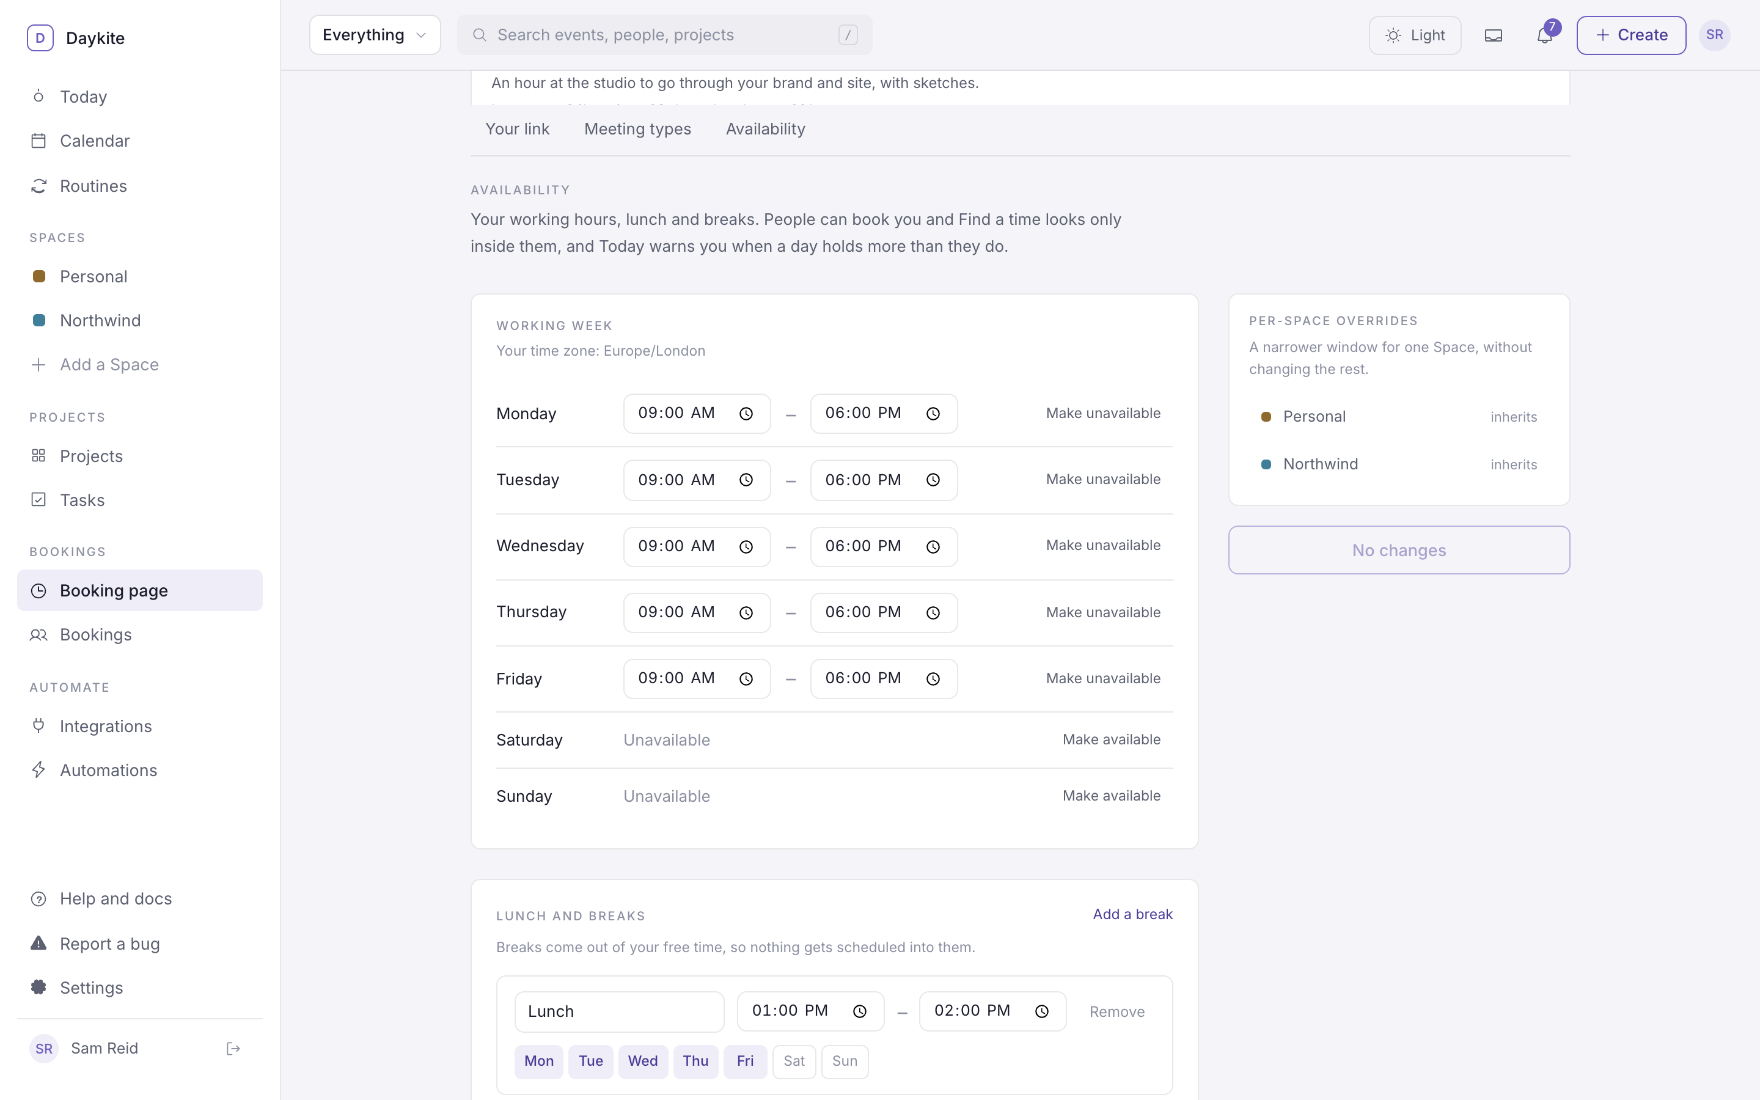Image resolution: width=1760 pixels, height=1100 pixels.
Task: Switch to the Your link tab
Action: (x=517, y=129)
